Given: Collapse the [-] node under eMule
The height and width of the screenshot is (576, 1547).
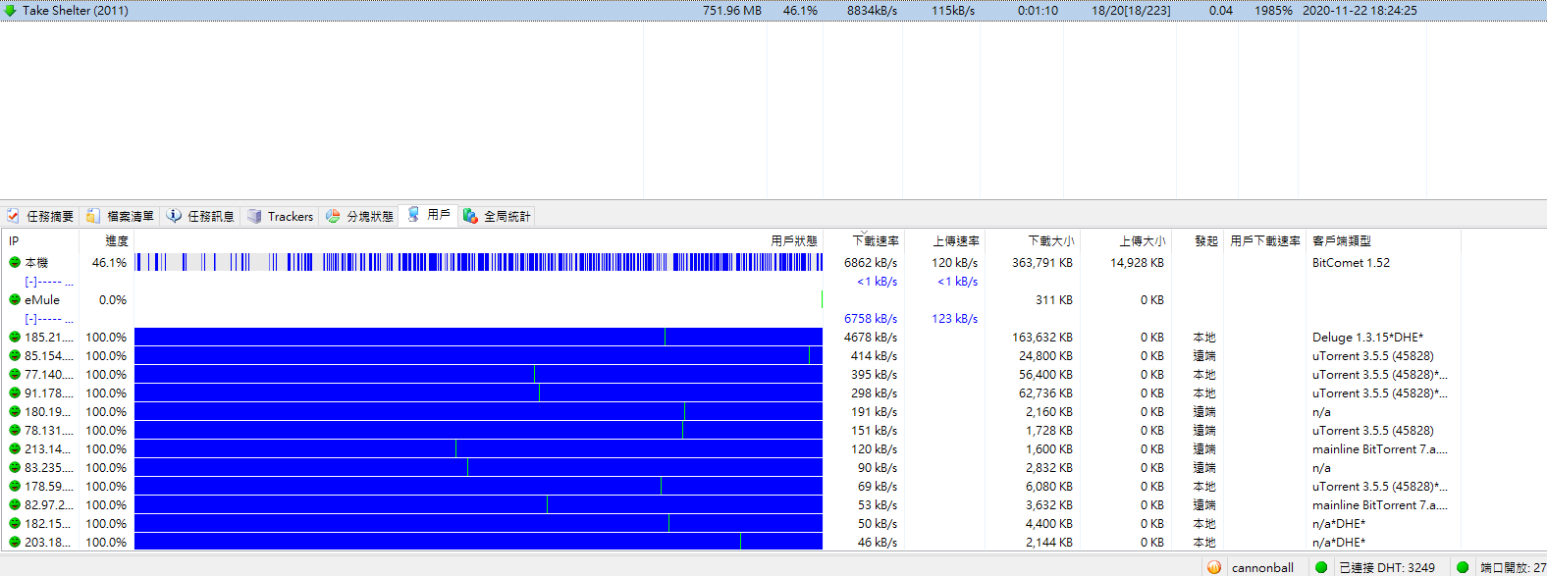Looking at the screenshot, I should 31,319.
